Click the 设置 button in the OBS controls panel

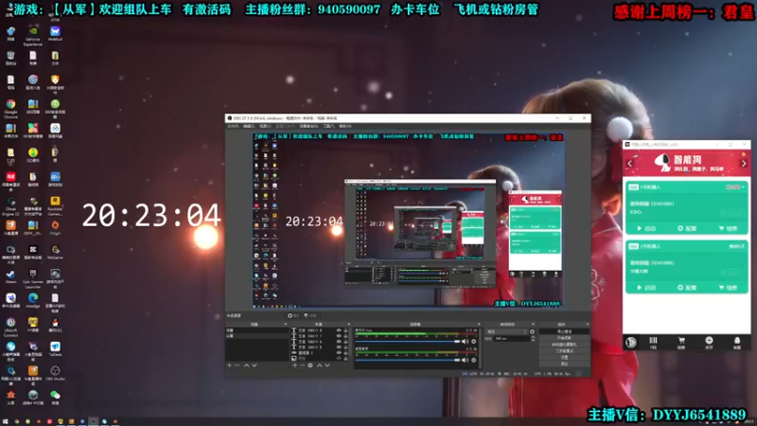564,358
